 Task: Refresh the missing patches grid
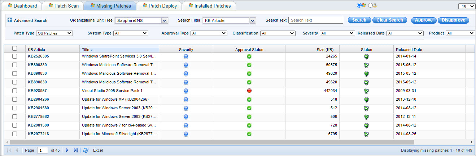(x=86, y=150)
